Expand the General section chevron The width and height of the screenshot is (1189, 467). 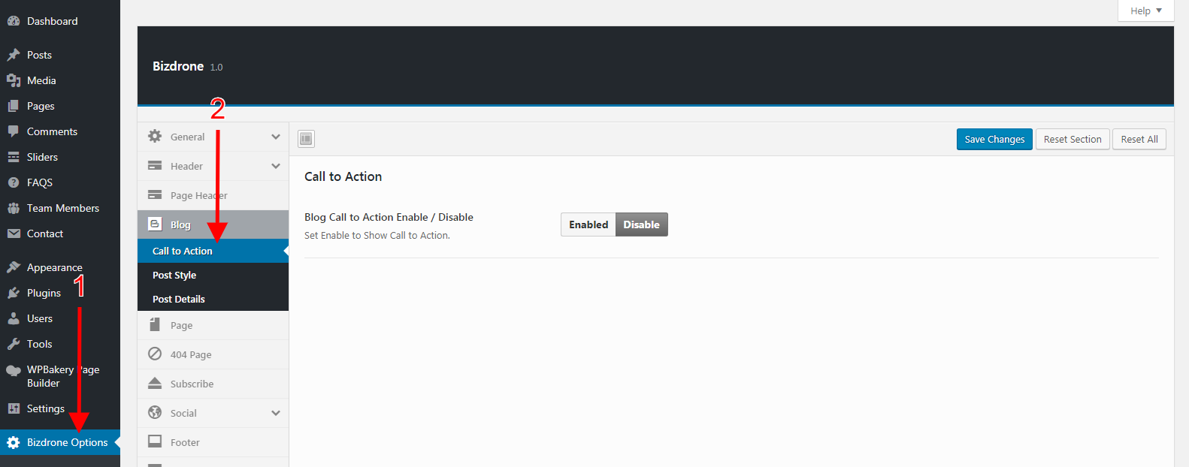pos(276,137)
